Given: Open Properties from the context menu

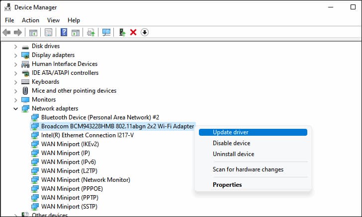Looking at the screenshot, I should coord(227,185).
